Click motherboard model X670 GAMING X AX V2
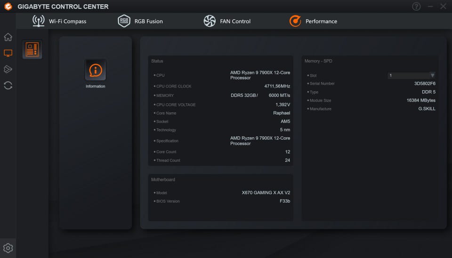Screen dimensions: 452x258 (x=266, y=193)
